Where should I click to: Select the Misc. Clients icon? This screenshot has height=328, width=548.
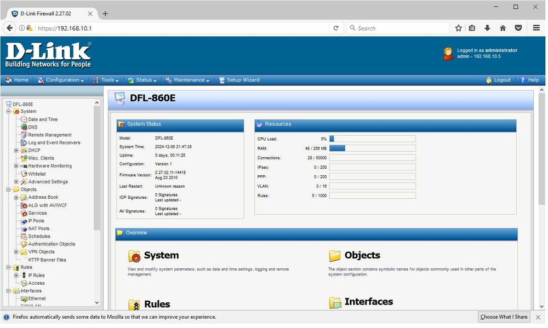point(24,159)
